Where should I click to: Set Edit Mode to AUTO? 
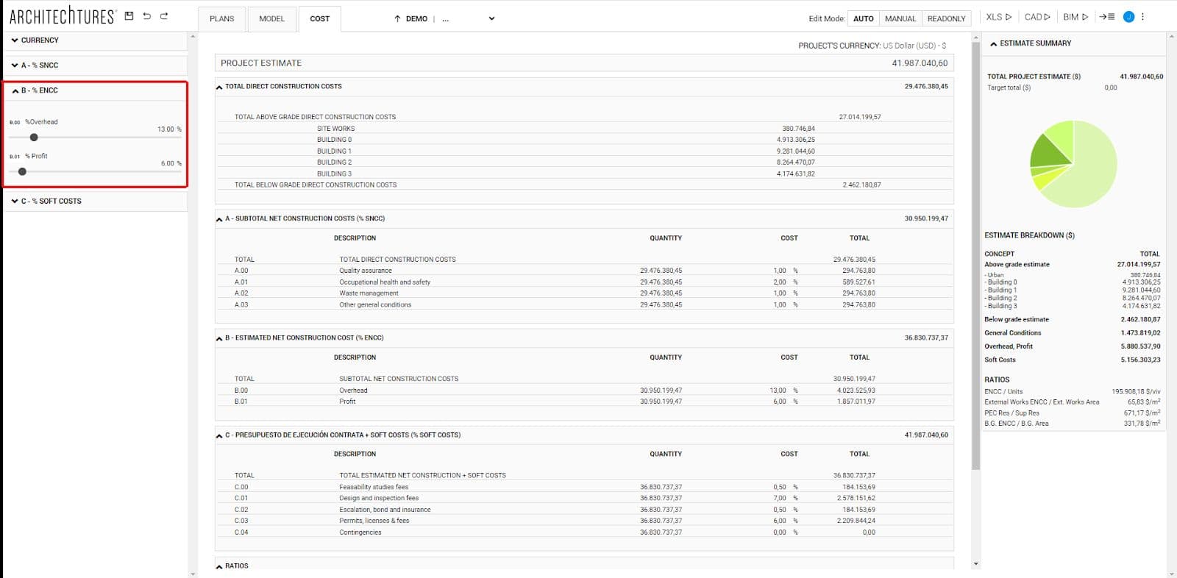tap(863, 18)
